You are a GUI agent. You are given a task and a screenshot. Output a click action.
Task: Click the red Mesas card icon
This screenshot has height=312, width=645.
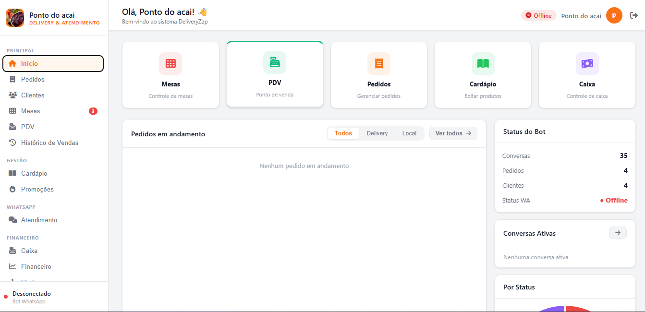(x=170, y=63)
